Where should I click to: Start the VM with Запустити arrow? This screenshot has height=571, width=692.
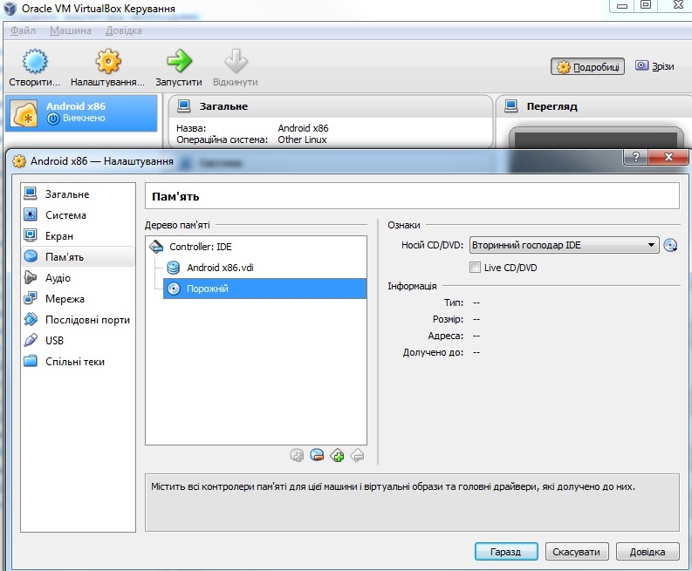[179, 61]
